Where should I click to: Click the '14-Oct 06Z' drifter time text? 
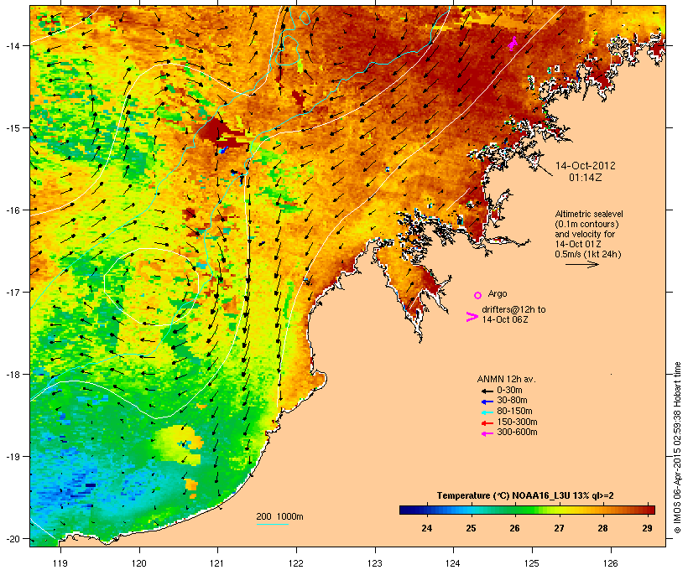pos(505,319)
